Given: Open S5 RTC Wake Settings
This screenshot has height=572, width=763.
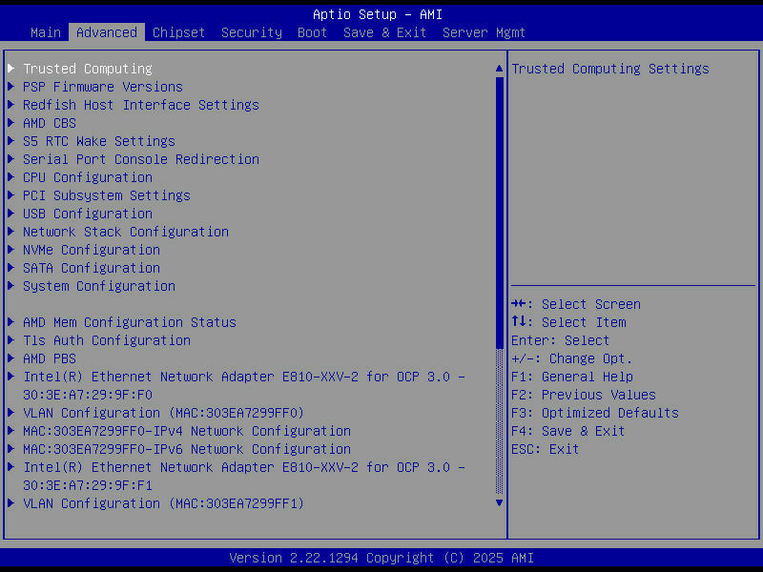Looking at the screenshot, I should [94, 141].
